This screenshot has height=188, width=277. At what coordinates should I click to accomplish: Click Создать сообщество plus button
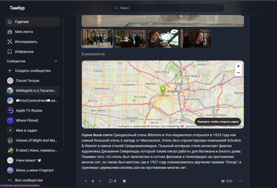10,71
